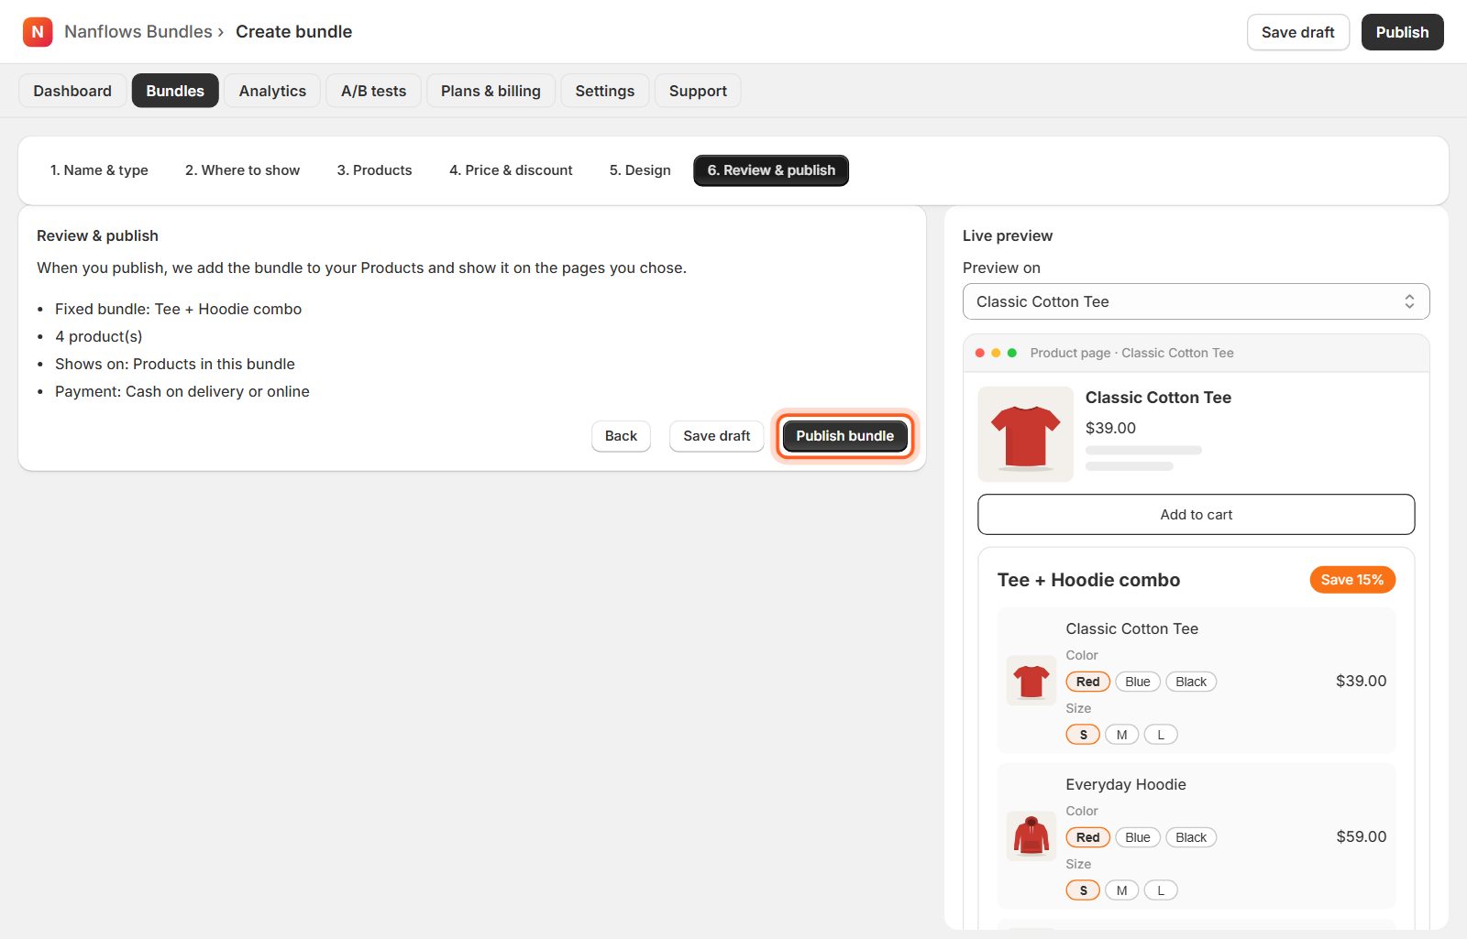This screenshot has height=939, width=1467.
Task: Click the Save 15% badge
Action: point(1352,580)
